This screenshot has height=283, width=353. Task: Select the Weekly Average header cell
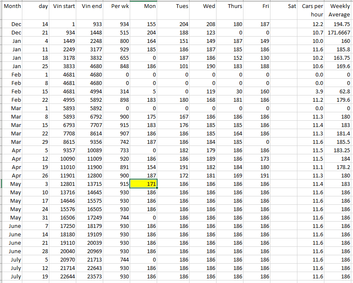point(339,11)
